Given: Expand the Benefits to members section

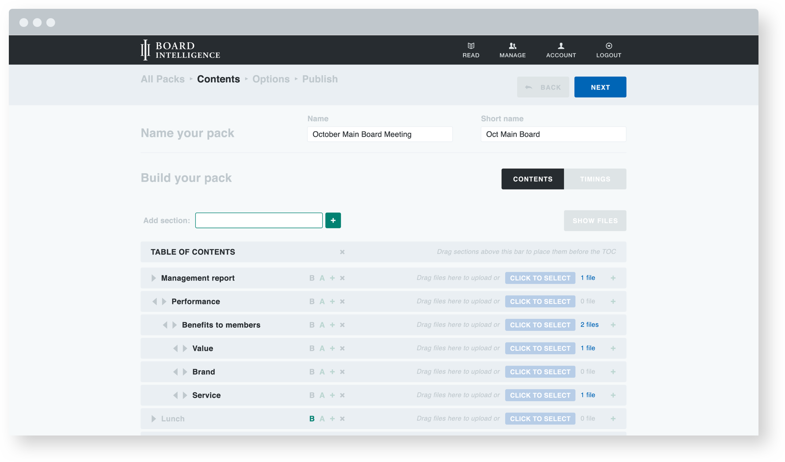Looking at the screenshot, I should [x=173, y=325].
